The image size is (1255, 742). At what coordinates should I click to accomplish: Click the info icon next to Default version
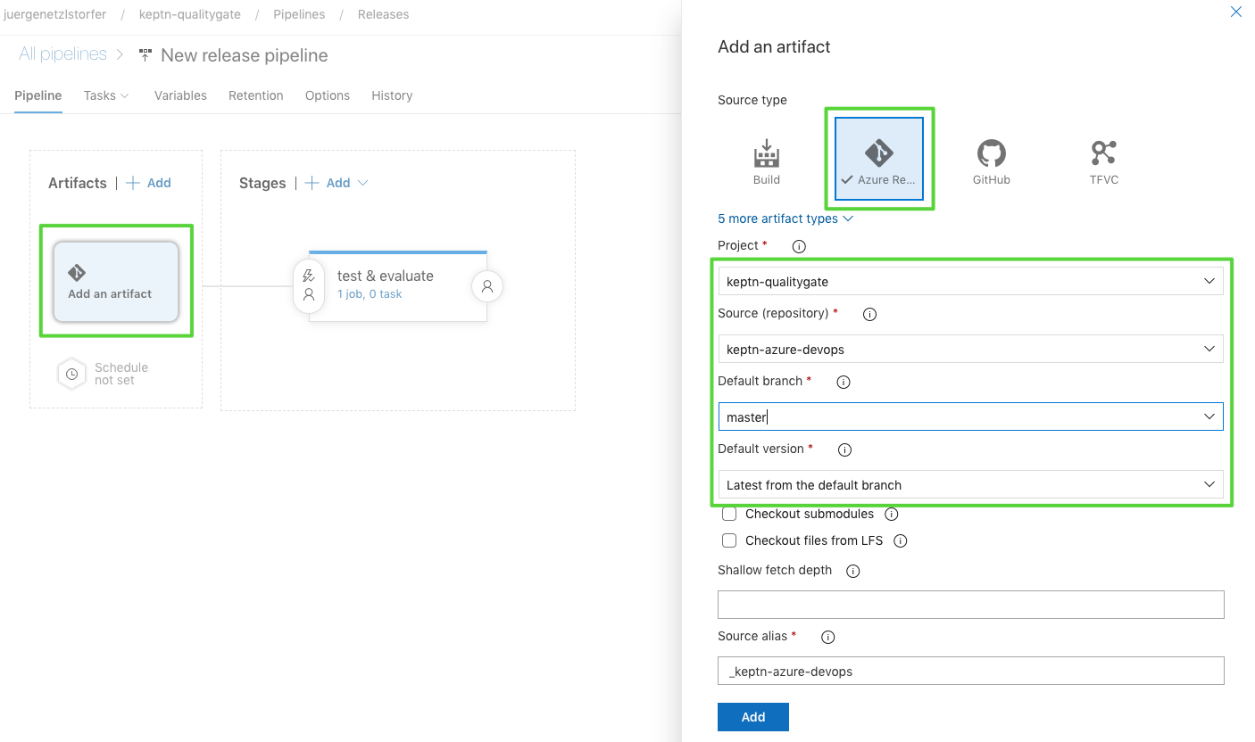[x=844, y=449]
